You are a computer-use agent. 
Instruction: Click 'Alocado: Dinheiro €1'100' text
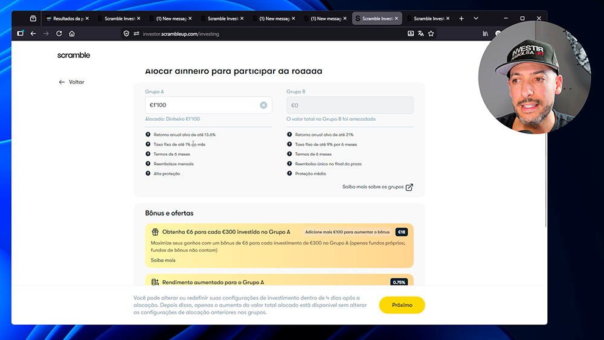(172, 119)
